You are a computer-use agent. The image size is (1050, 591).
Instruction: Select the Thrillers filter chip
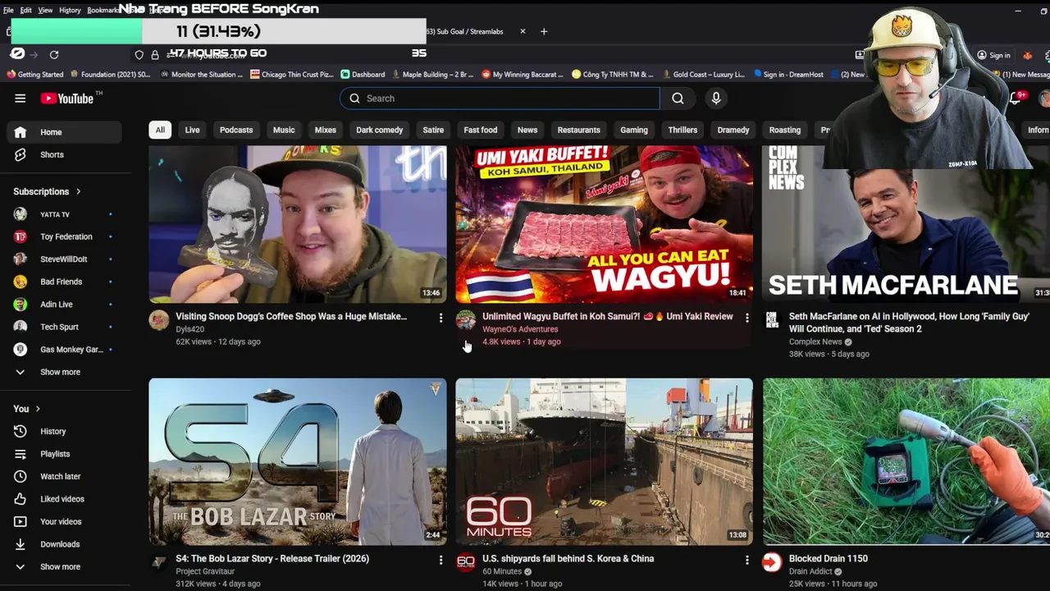tap(682, 130)
